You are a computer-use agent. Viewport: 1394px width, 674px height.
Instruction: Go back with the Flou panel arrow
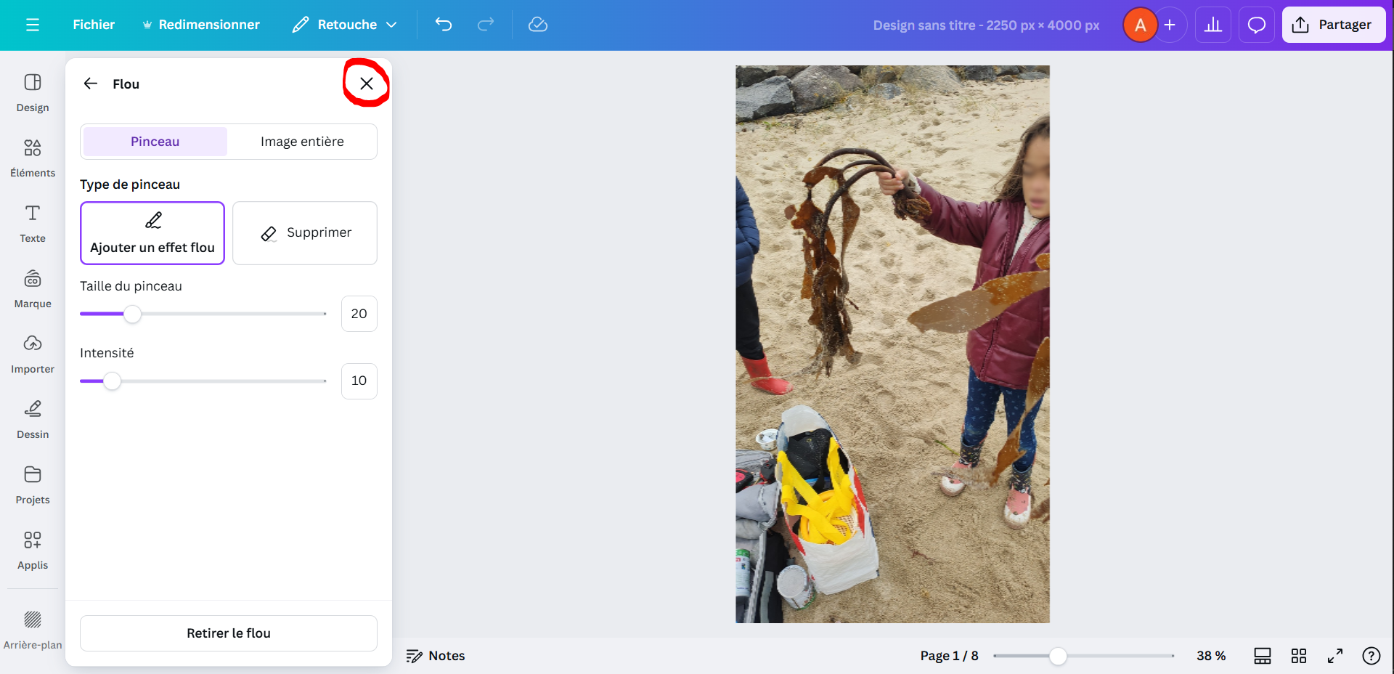[91, 84]
